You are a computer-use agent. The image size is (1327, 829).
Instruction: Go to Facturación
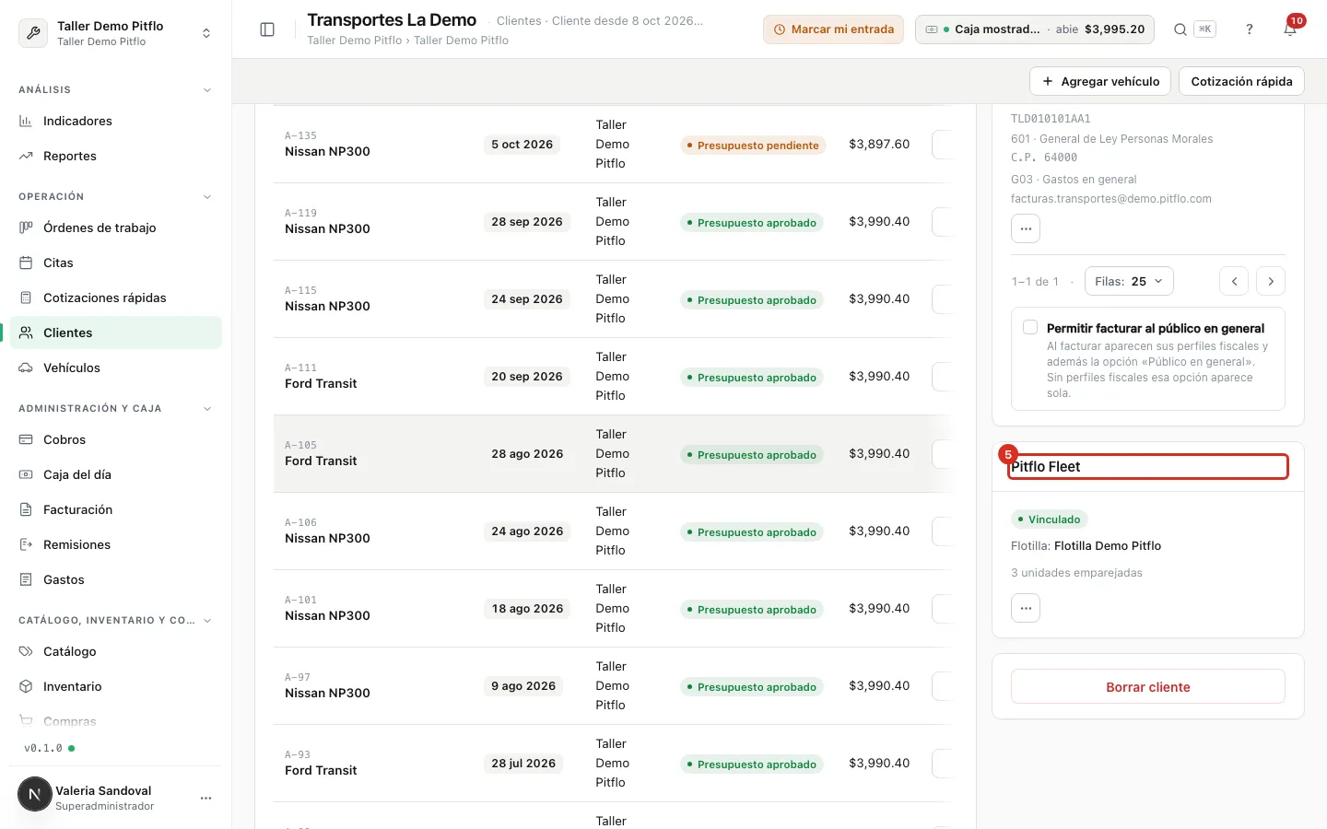click(x=116, y=509)
